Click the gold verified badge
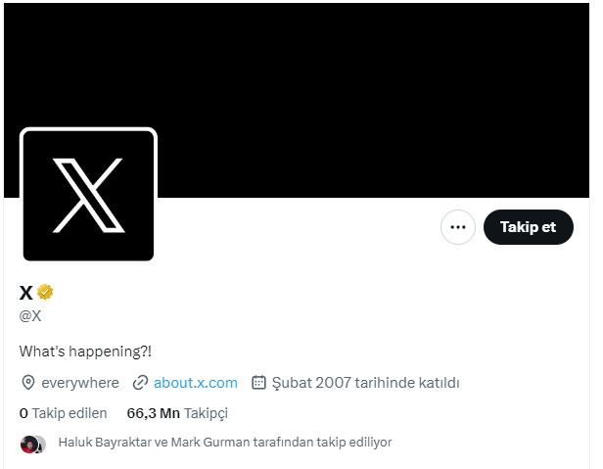 point(45,292)
